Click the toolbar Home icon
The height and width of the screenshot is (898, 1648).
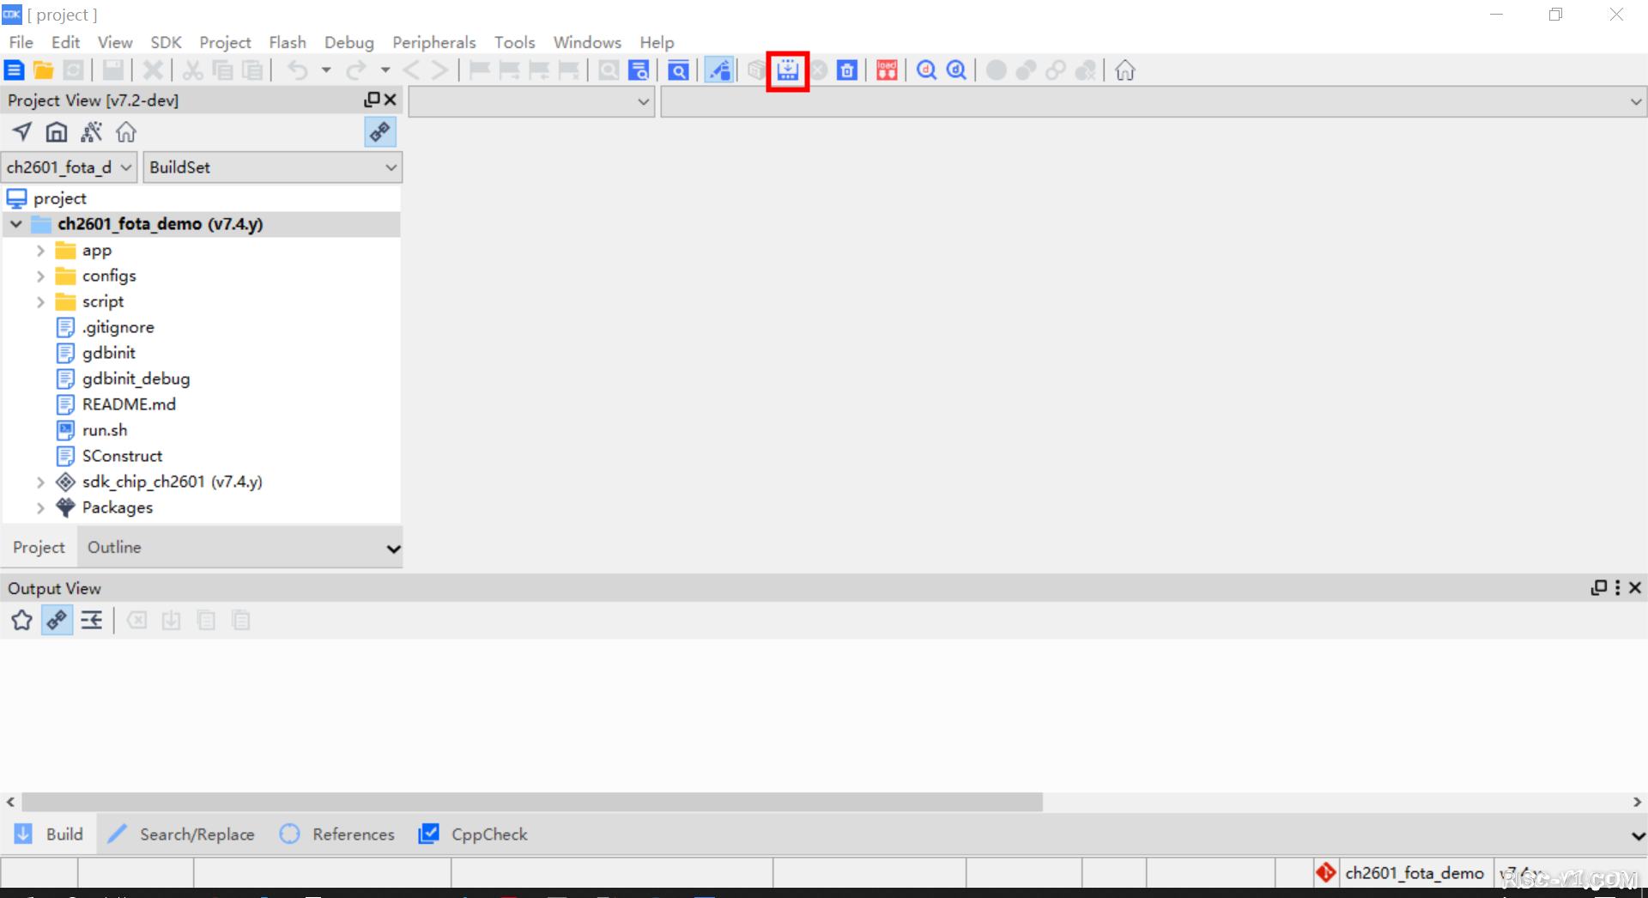(x=1125, y=70)
